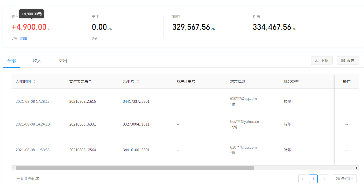Click the gear icon in 设置 button
Viewport: 364px width, 186px height.
[343, 60]
